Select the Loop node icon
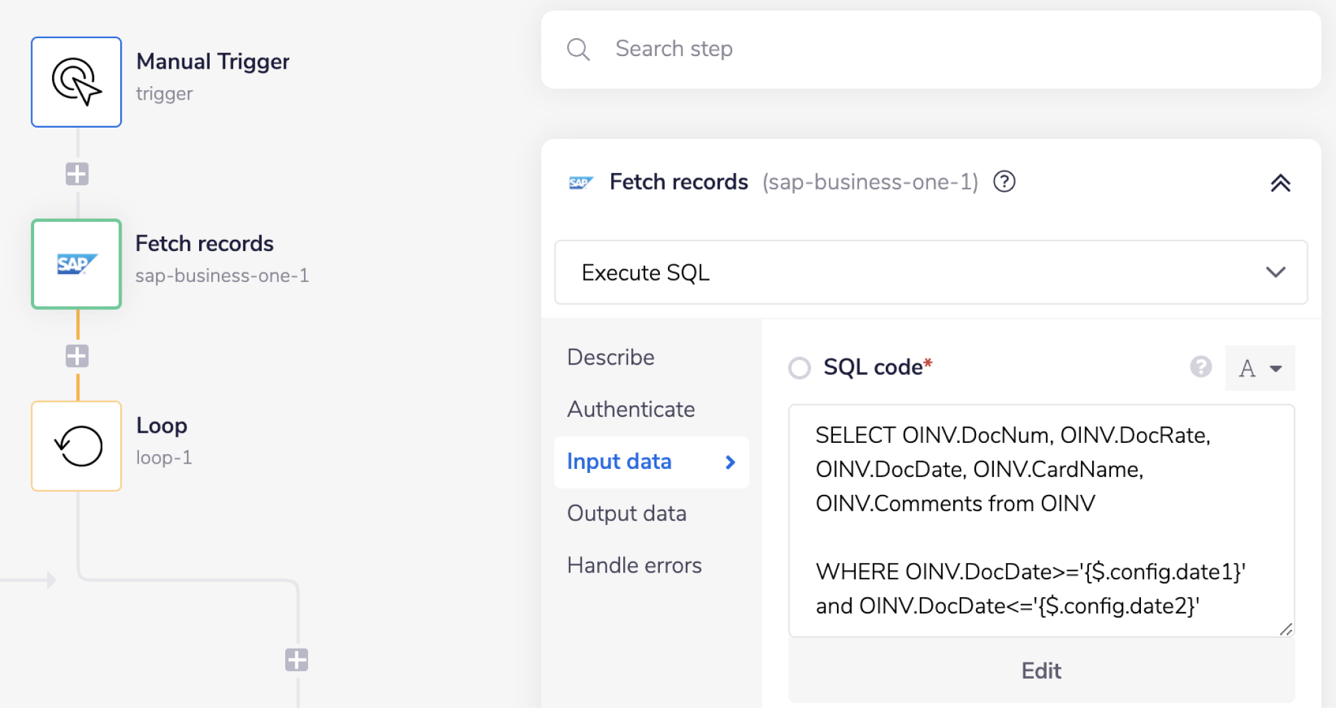Image resolution: width=1336 pixels, height=708 pixels. point(76,446)
